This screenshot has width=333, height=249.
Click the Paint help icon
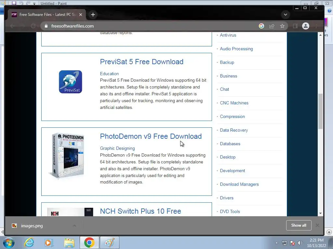[x=329, y=11]
